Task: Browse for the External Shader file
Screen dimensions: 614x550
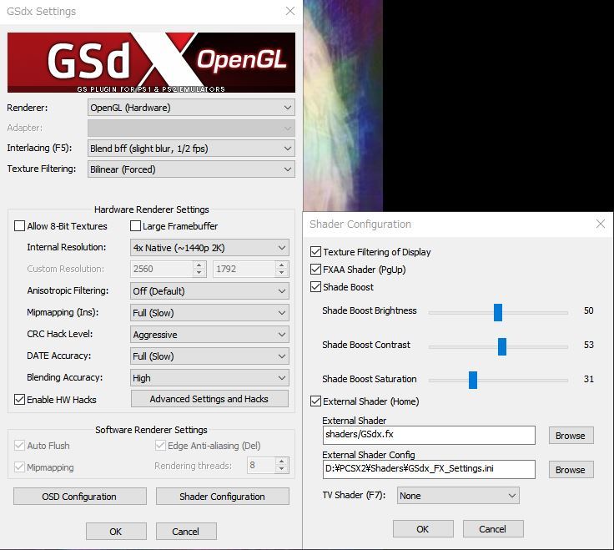Action: coord(571,436)
